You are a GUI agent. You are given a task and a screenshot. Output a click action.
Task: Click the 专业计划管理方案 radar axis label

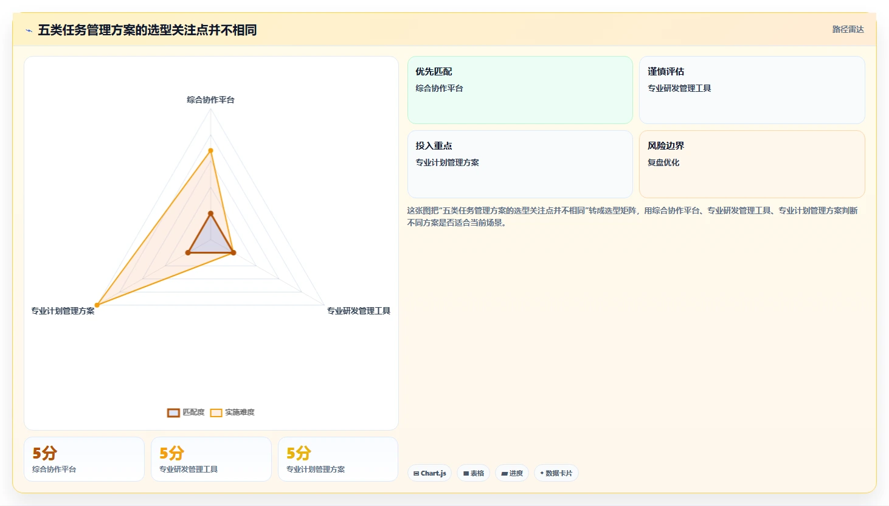coord(63,311)
